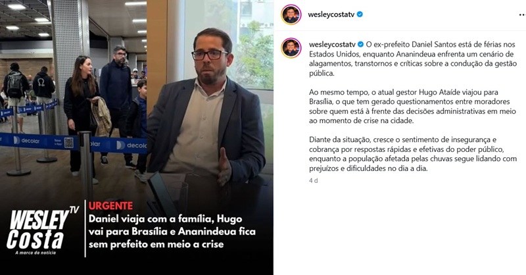The height and width of the screenshot is (275, 526).
Task: Click the photo of the man in glasses
Action: pos(210,101)
